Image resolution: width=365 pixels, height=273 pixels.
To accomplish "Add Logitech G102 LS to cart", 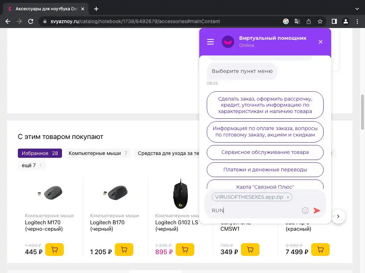I will 185,250.
